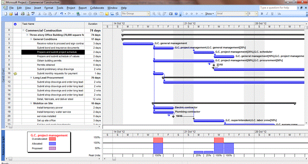Click the Overallocated red legend swatch
Viewport: 308px width, 164px height.
(x=52, y=139)
